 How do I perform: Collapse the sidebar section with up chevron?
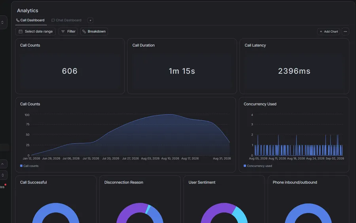point(2,164)
